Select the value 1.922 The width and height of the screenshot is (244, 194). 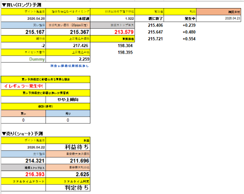point(113,19)
